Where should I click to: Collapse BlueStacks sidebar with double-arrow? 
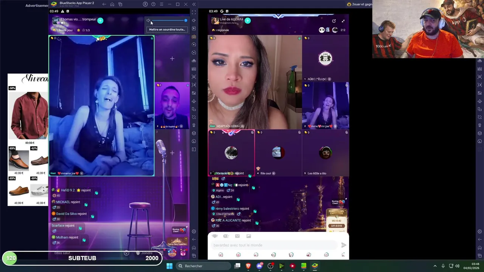194,4
